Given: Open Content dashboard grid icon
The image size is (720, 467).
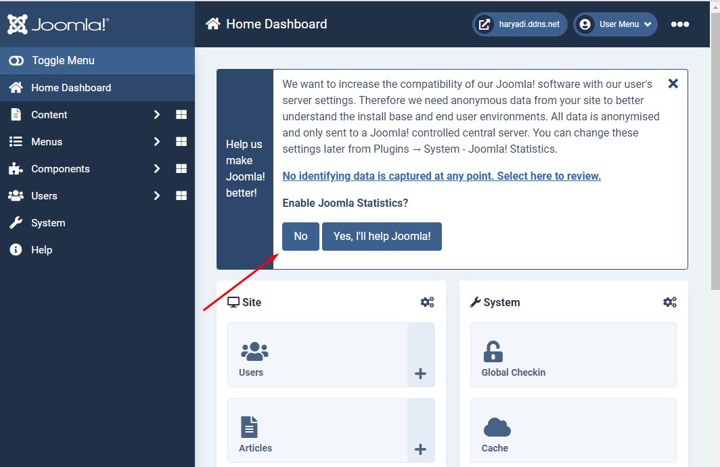Looking at the screenshot, I should 181,115.
